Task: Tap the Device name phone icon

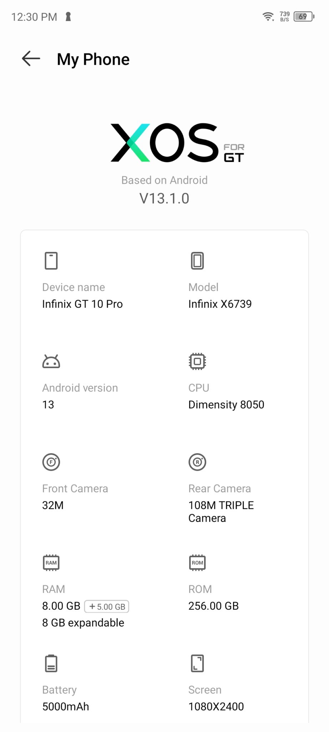Action: (x=51, y=261)
